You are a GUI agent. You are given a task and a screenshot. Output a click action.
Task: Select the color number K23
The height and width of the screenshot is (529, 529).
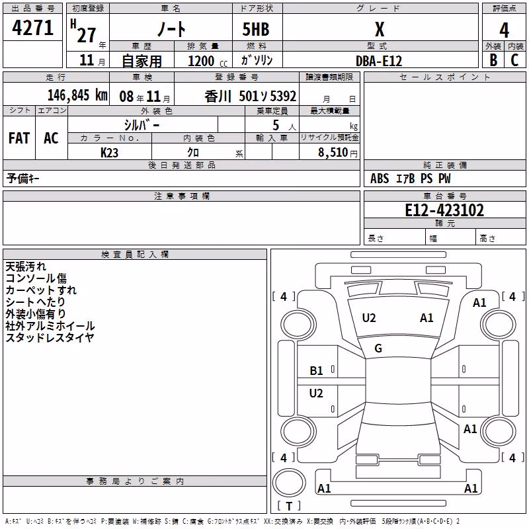click(x=109, y=153)
